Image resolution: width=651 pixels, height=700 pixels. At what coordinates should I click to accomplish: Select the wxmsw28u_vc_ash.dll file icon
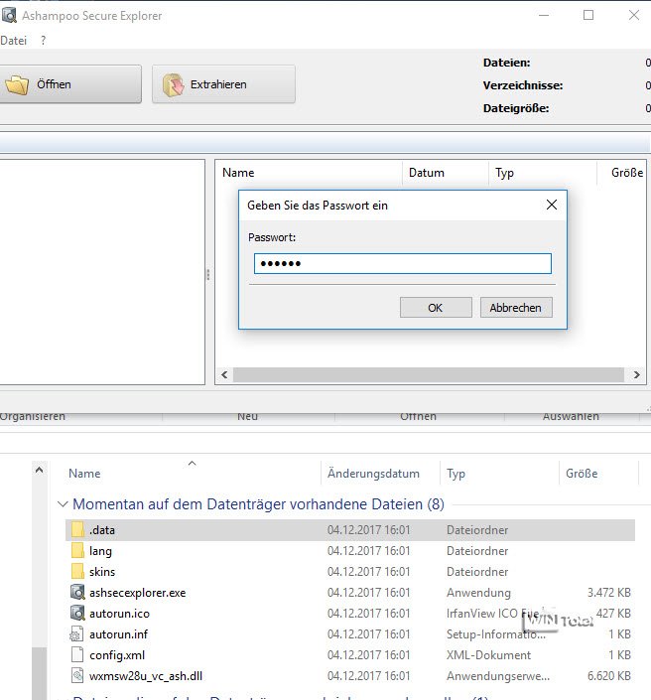pyautogui.click(x=77, y=675)
